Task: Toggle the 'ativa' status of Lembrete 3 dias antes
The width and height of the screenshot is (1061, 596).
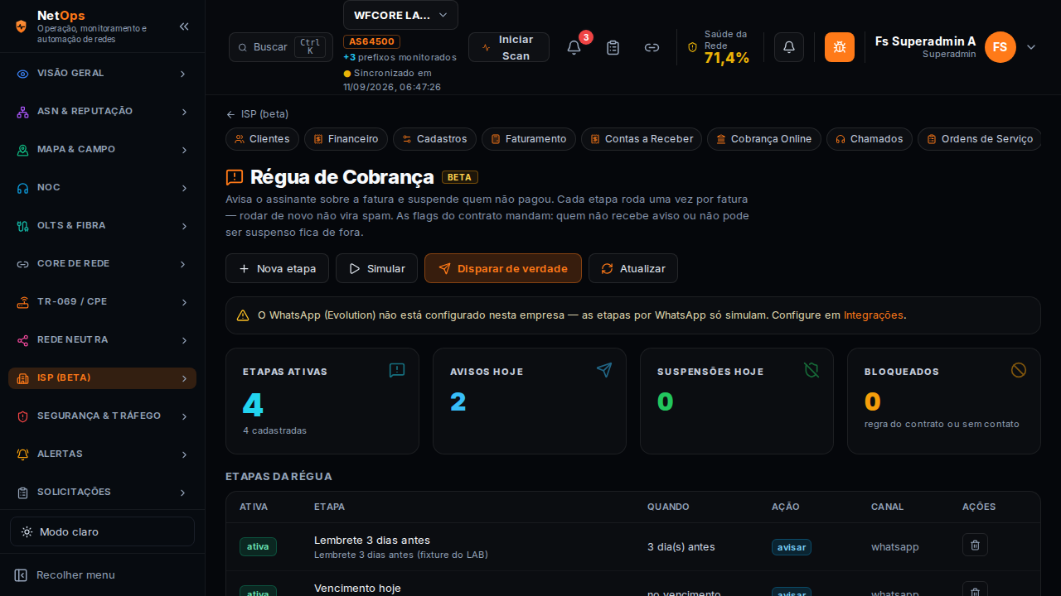Action: 258,546
